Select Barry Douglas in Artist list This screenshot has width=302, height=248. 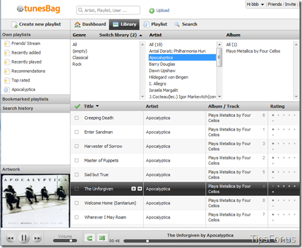pyautogui.click(x=162, y=64)
